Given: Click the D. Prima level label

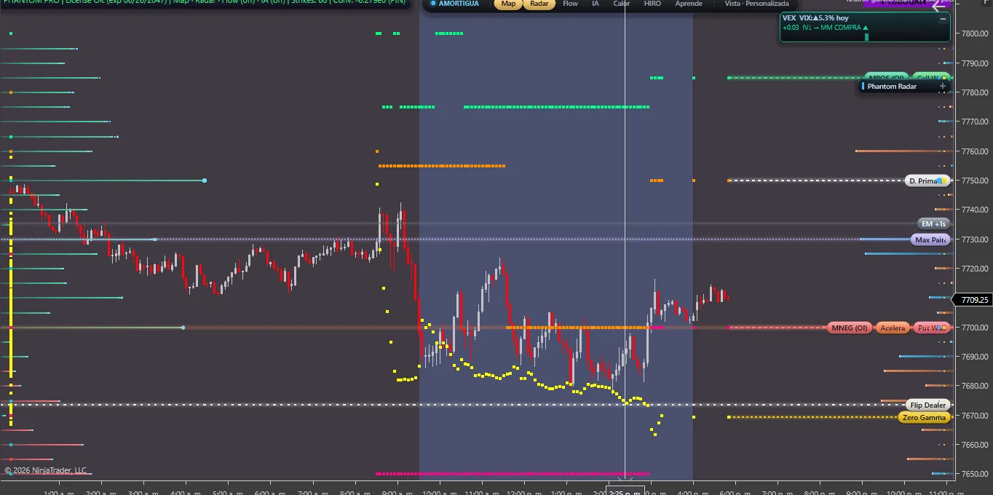Looking at the screenshot, I should 927,181.
